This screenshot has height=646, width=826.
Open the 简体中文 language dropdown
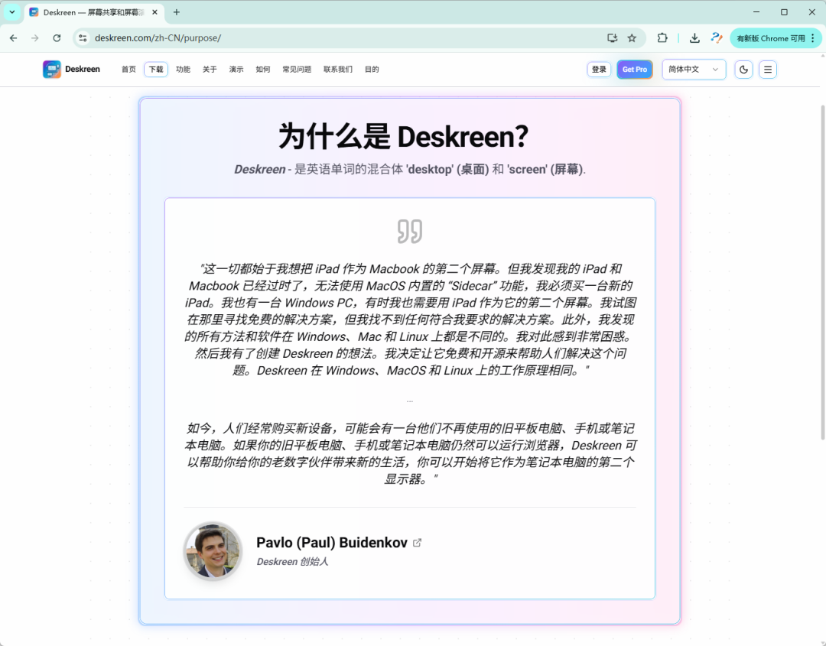point(694,70)
